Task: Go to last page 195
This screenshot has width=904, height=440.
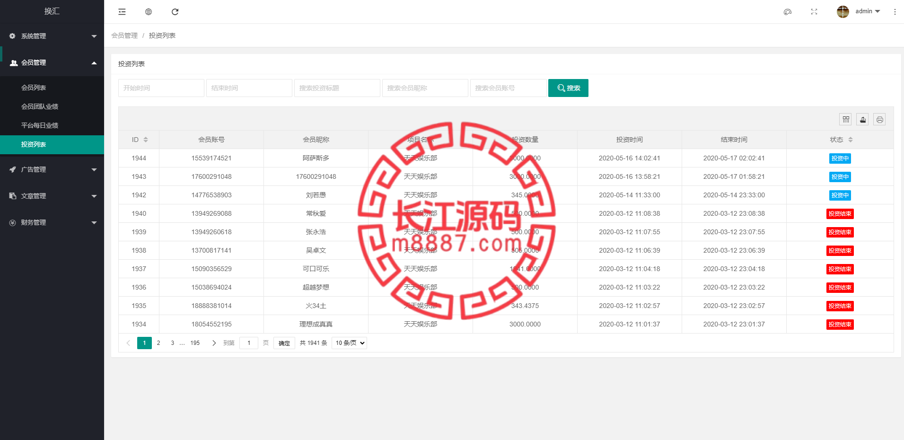Action: [195, 343]
